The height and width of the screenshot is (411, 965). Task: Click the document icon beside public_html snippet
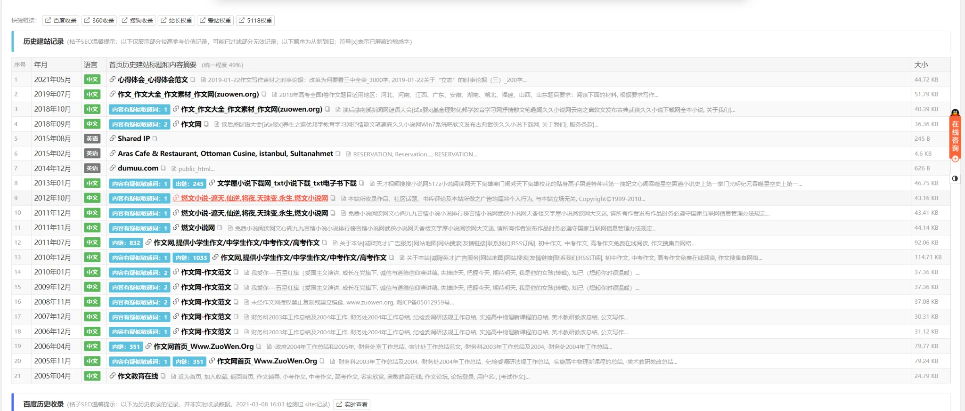[174, 169]
